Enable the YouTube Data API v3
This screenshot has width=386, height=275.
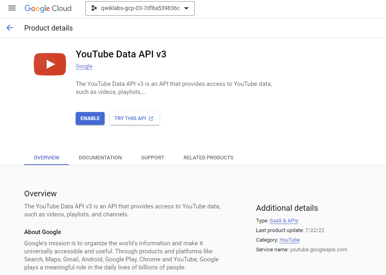coord(90,118)
